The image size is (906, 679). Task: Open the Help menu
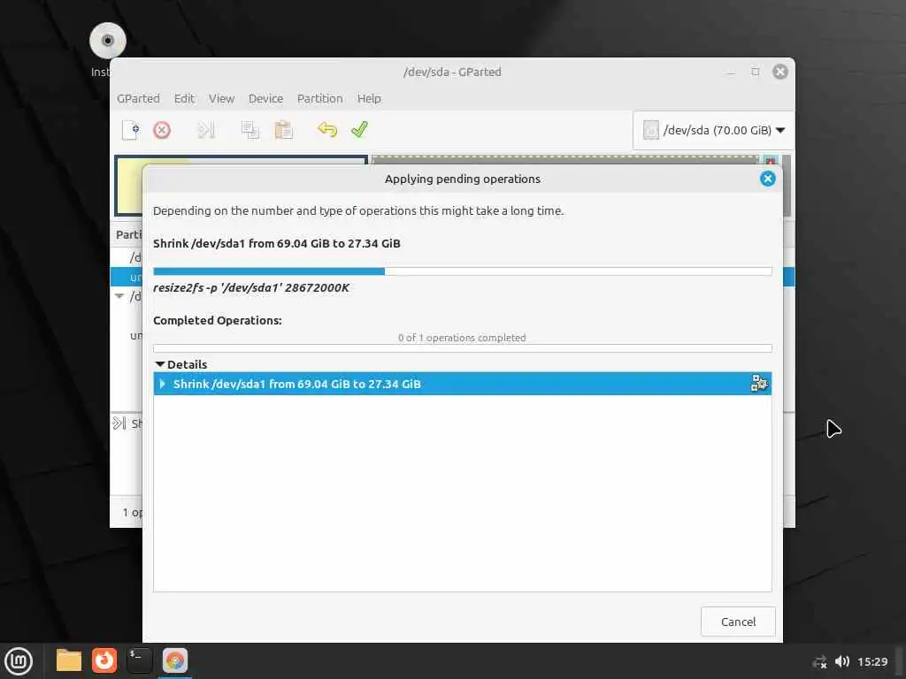(x=369, y=99)
